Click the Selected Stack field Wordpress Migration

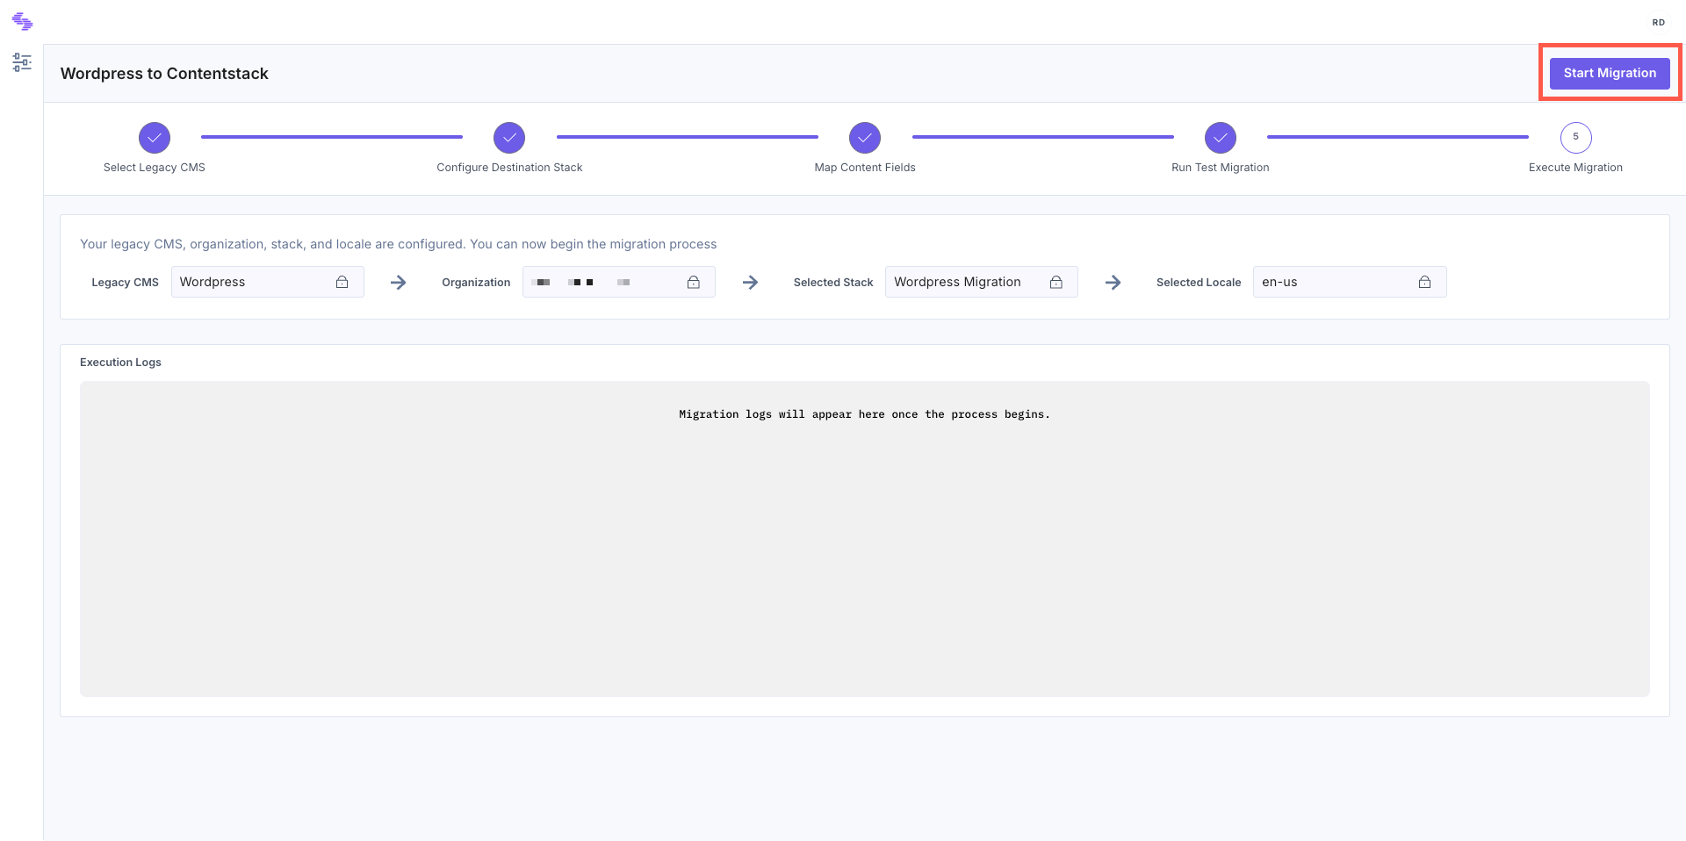[x=982, y=282]
